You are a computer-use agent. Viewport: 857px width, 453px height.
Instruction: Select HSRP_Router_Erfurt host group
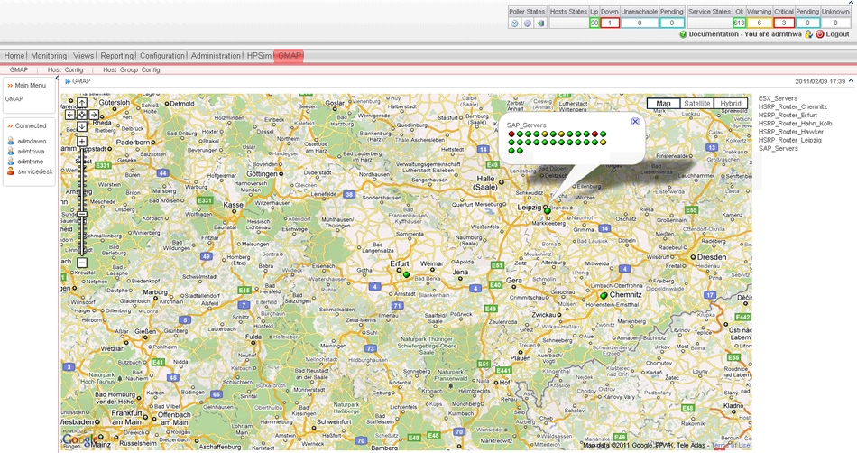point(788,115)
